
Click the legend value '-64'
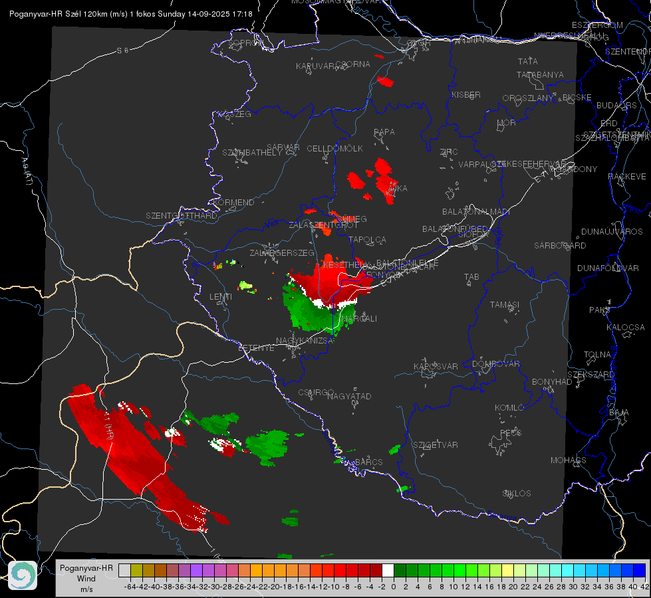point(130,587)
